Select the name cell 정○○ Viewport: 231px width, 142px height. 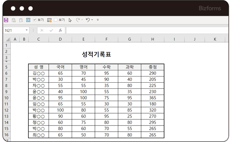point(38,122)
